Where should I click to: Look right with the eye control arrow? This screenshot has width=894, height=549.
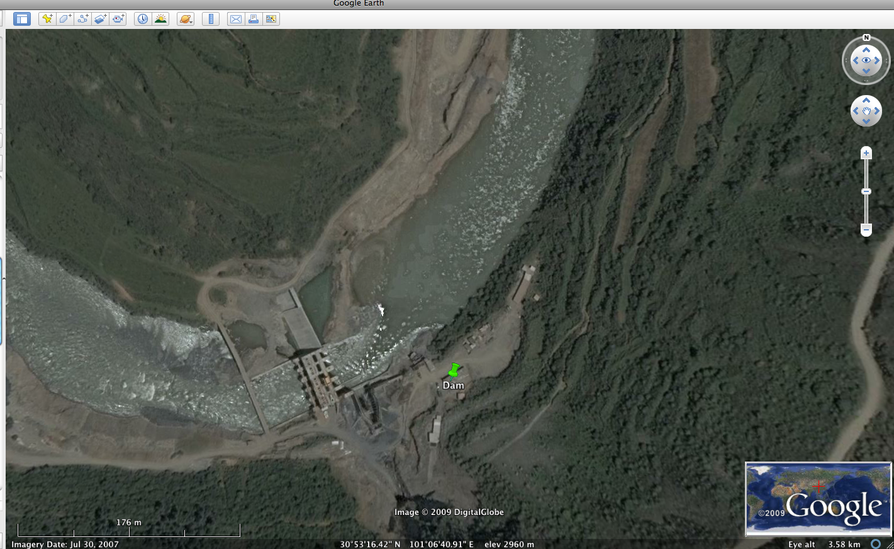(x=877, y=60)
